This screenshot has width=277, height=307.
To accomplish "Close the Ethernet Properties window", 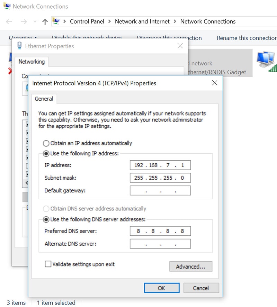I will tap(180, 46).
